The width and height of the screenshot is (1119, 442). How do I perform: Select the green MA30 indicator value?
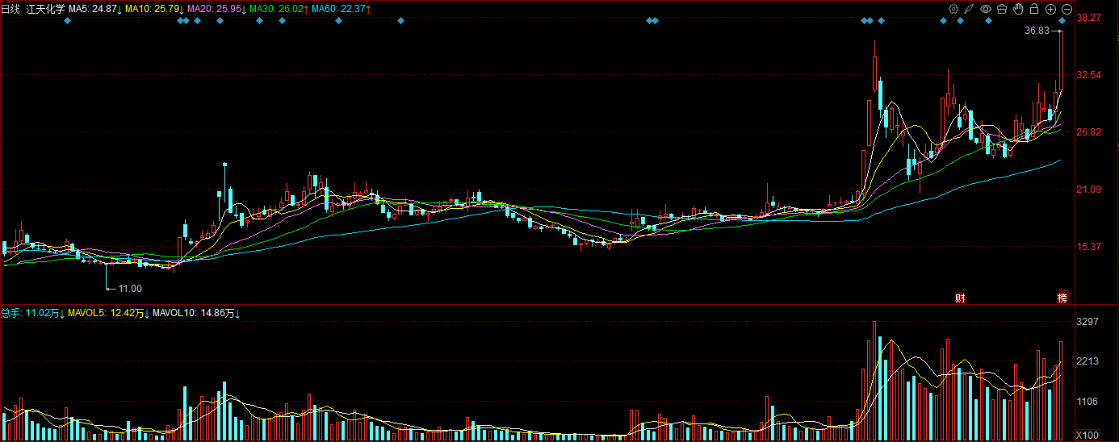click(x=278, y=9)
